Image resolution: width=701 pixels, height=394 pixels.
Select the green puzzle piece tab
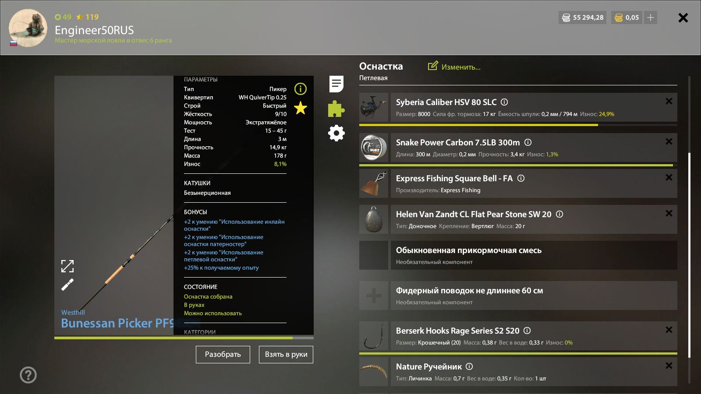pos(336,109)
